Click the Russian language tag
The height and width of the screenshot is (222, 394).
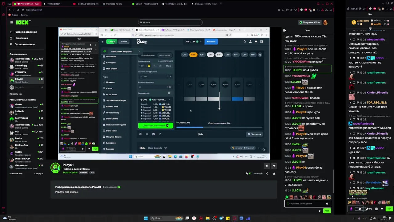click(x=83, y=173)
